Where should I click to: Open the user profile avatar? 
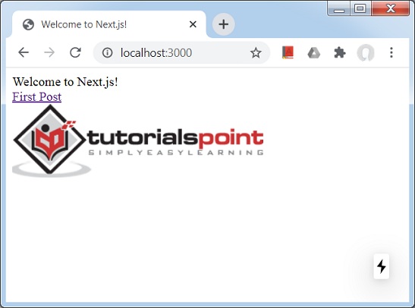[x=366, y=52]
